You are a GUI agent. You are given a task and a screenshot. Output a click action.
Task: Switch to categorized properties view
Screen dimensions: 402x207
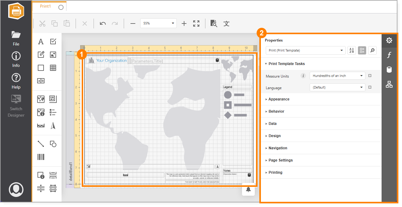tap(362, 51)
